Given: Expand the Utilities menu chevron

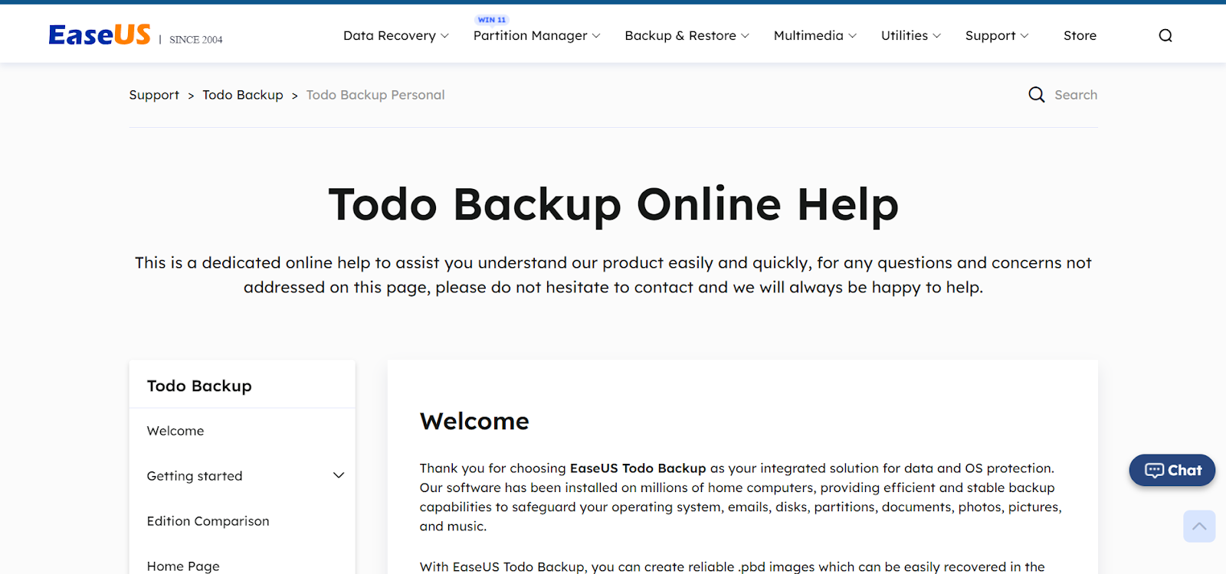Looking at the screenshot, I should click(x=936, y=36).
